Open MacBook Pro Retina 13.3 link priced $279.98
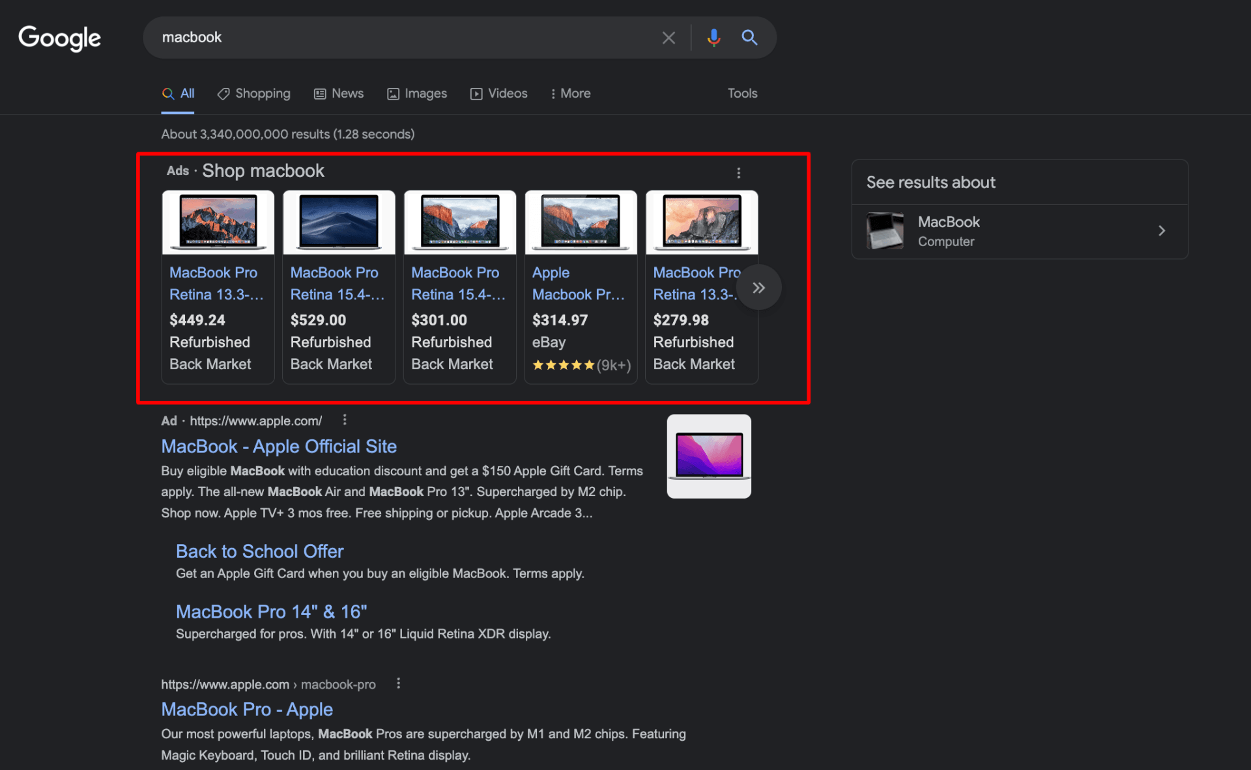 (x=696, y=284)
